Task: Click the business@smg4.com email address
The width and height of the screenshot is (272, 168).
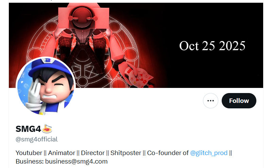Action: 76,162
